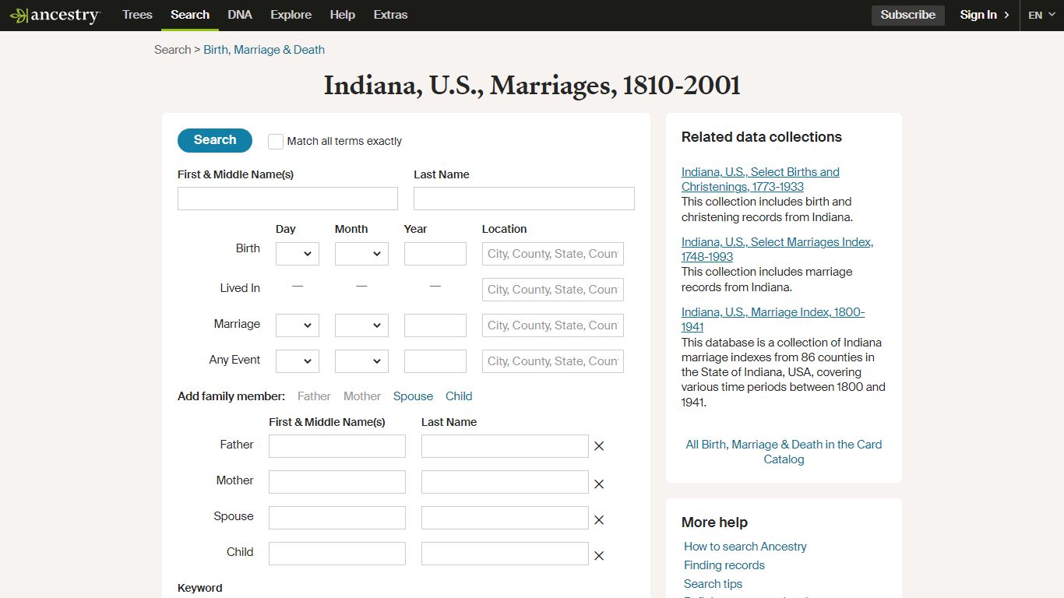Focus the Marriage Location field

[x=553, y=325]
